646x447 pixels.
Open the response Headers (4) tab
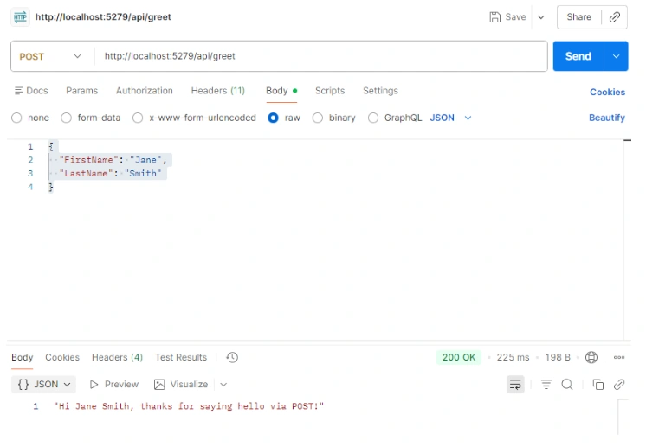tap(117, 357)
